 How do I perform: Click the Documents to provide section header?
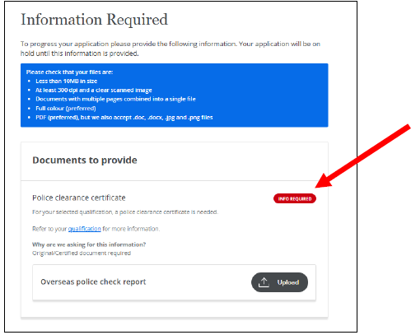[85, 161]
